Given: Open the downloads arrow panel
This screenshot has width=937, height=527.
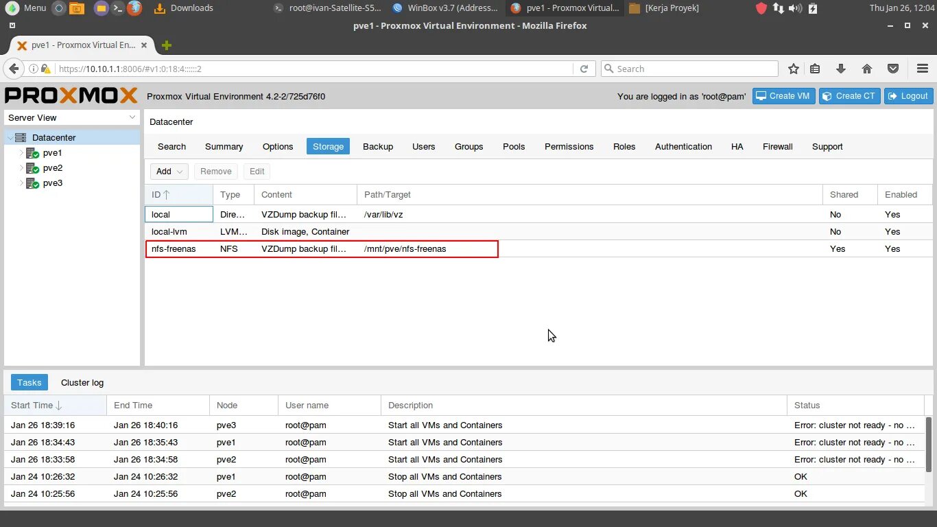Looking at the screenshot, I should coord(841,69).
